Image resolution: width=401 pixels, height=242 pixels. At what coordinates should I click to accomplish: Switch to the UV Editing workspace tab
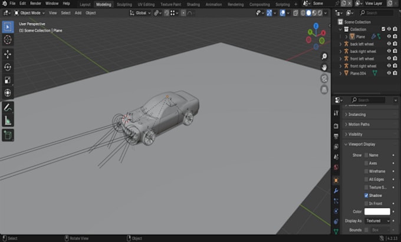click(146, 5)
